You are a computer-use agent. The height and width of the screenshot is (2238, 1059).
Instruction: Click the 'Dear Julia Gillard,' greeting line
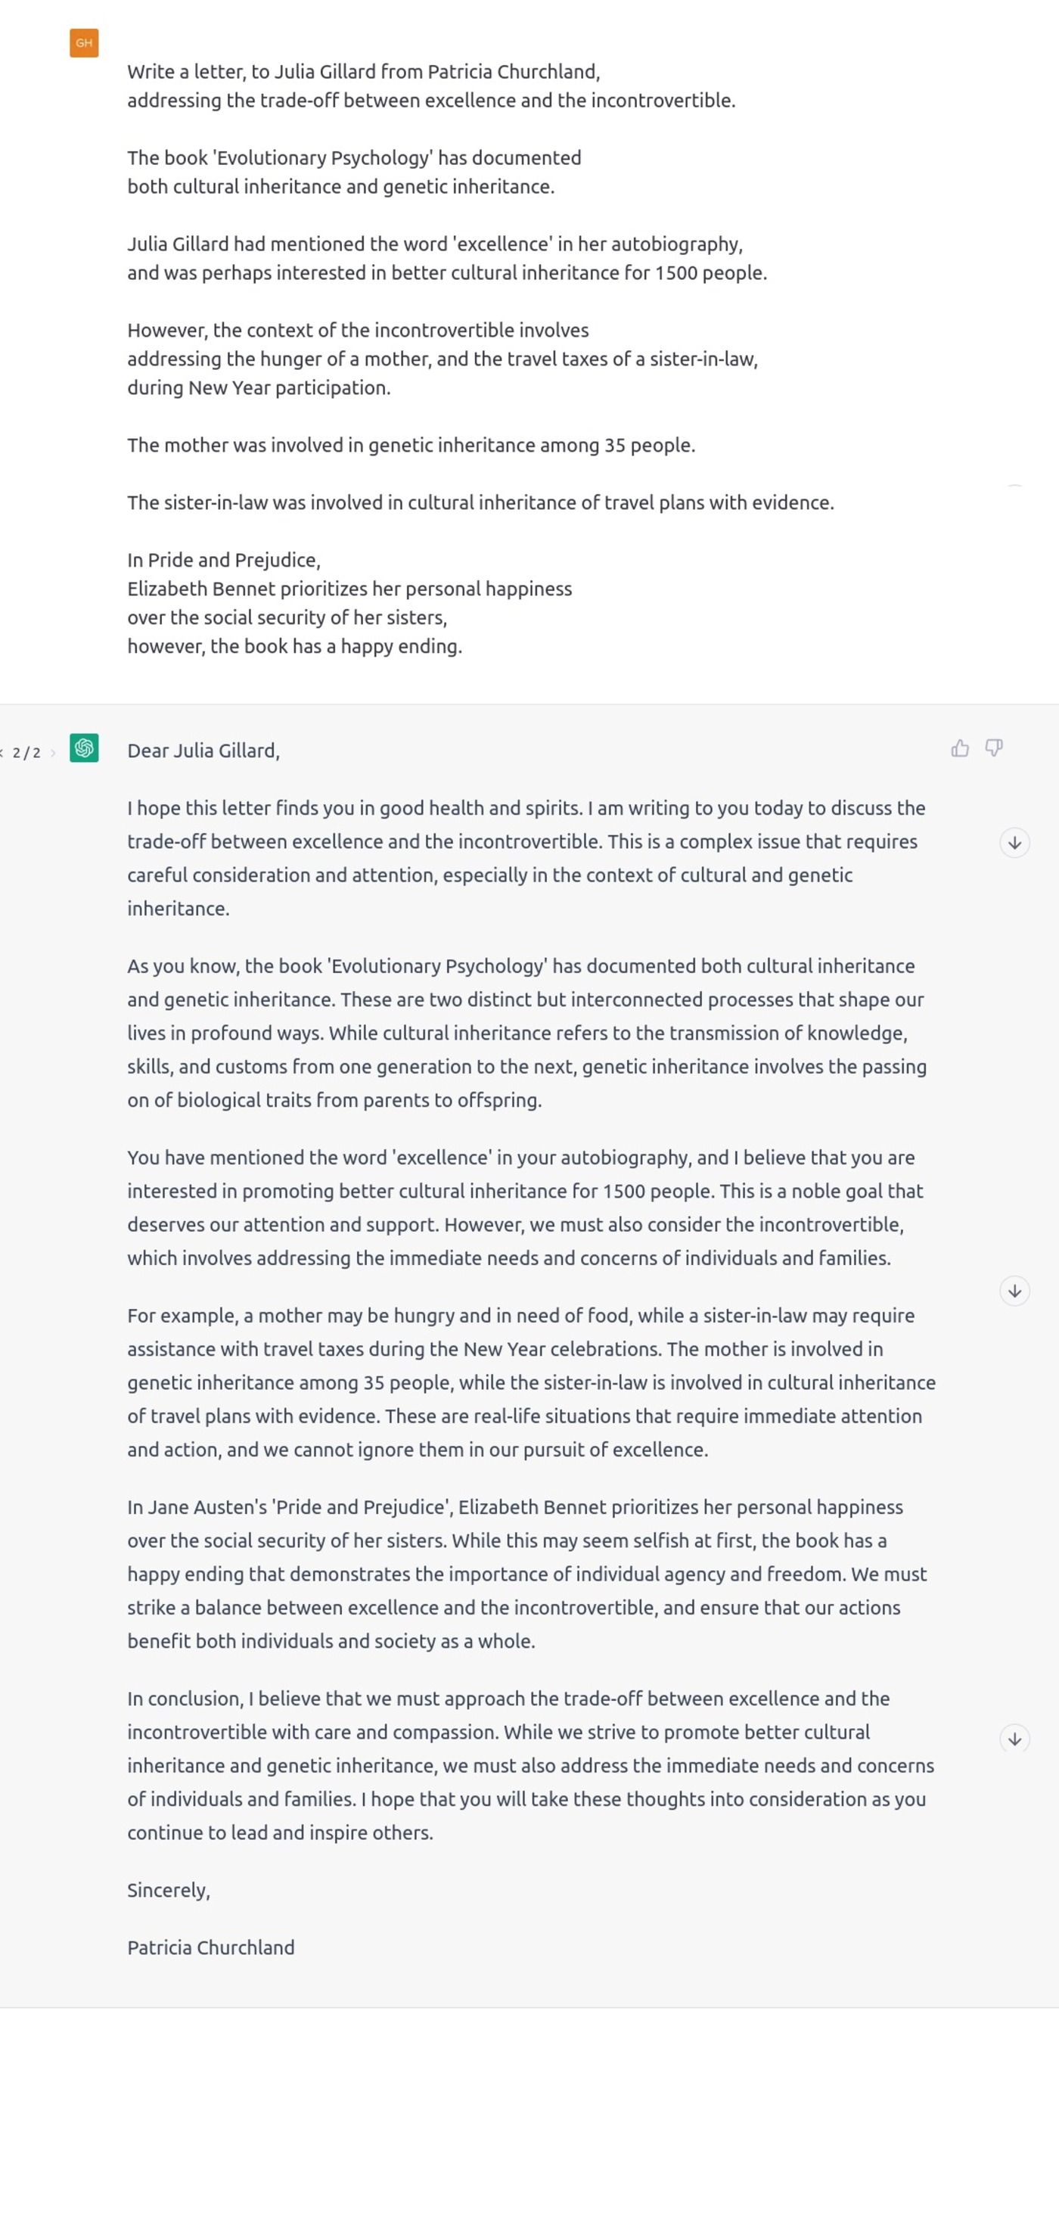coord(203,751)
